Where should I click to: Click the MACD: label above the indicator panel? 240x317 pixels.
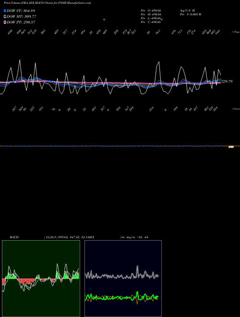pos(14,237)
